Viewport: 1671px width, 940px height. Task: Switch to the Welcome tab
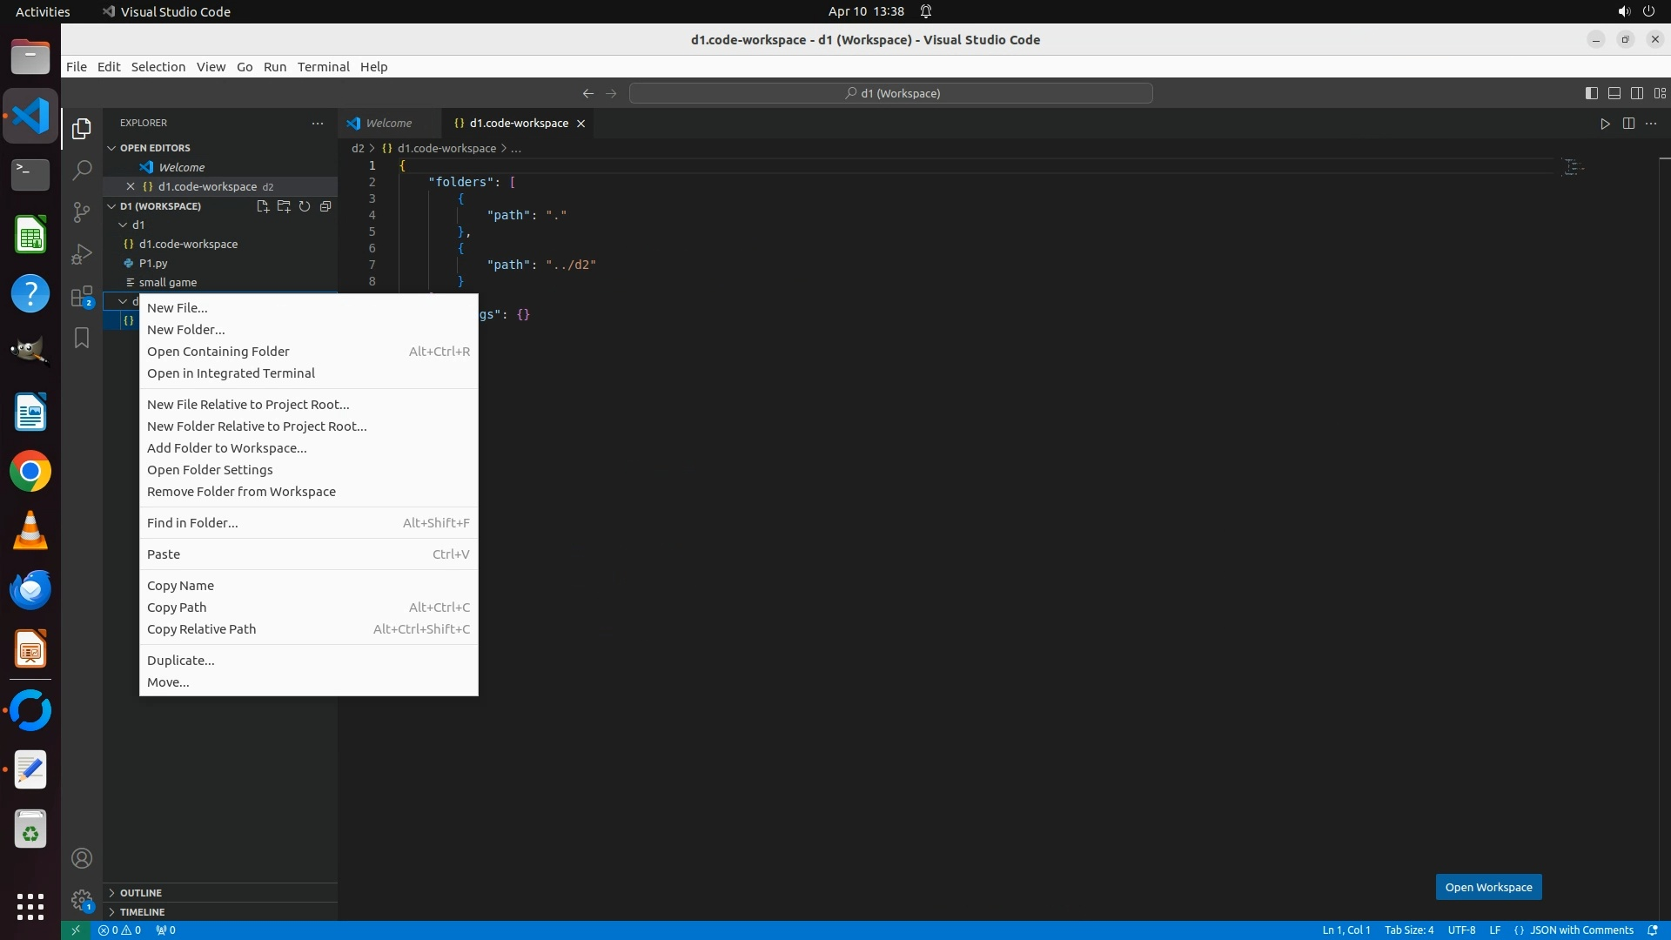click(388, 124)
